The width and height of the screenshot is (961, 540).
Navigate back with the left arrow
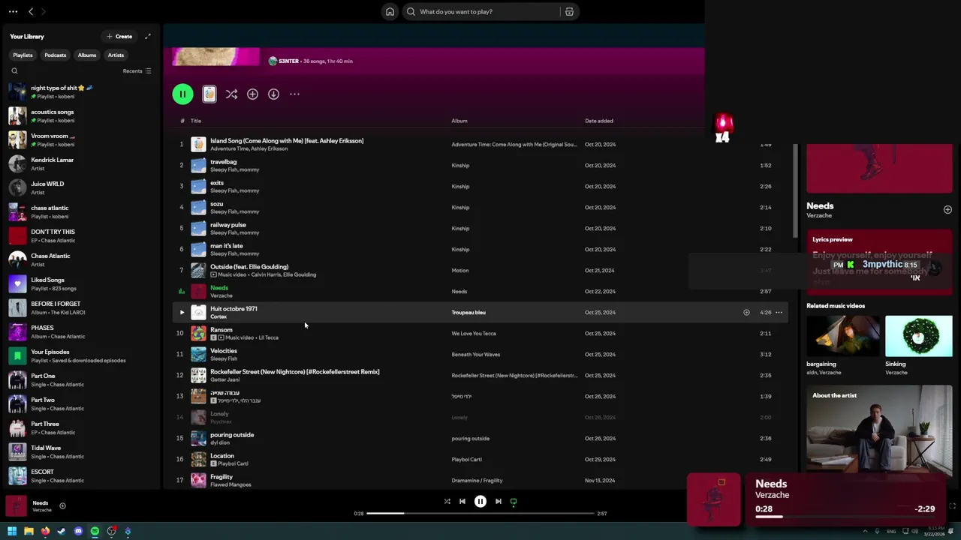tap(31, 12)
